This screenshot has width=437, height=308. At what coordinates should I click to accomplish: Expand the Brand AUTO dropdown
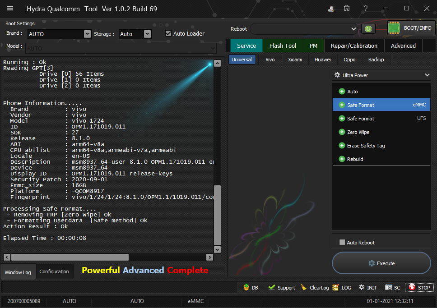87,34
